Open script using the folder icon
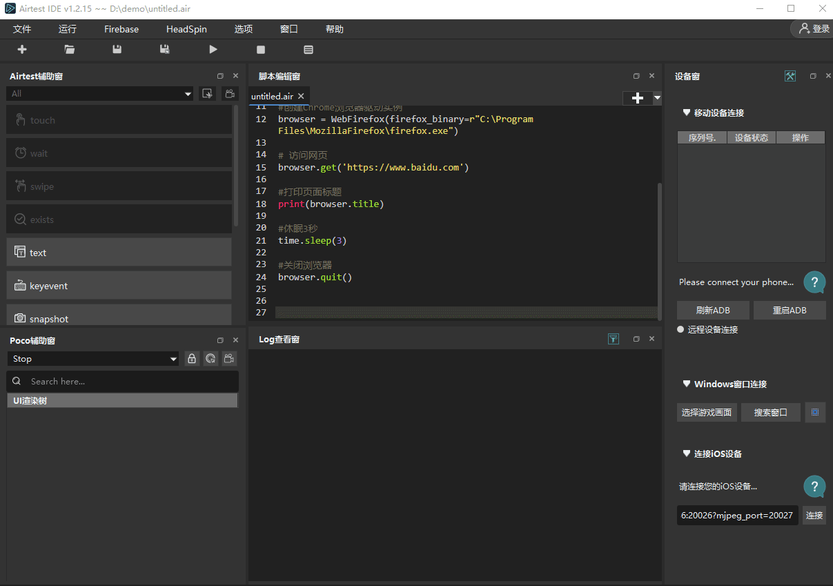833x586 pixels. 70,49
